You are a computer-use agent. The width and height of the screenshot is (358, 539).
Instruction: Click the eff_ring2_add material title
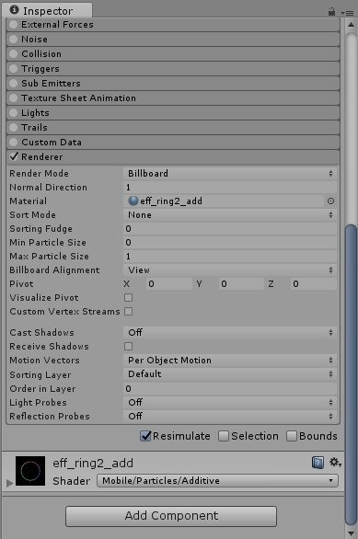tap(93, 463)
